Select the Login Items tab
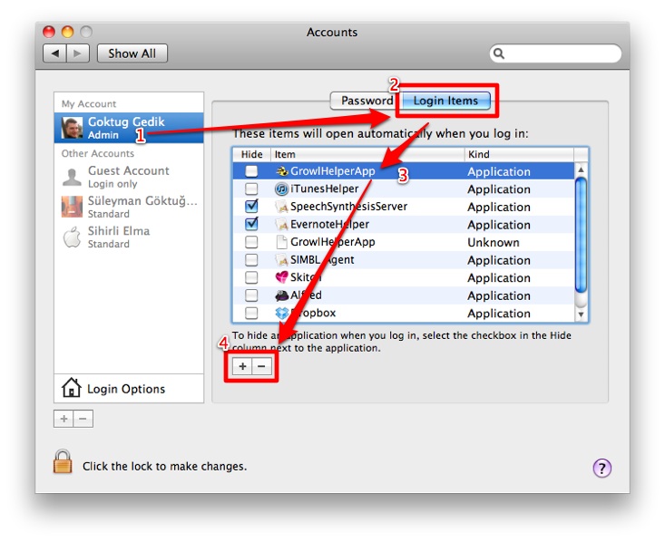This screenshot has height=542, width=665. [445, 101]
